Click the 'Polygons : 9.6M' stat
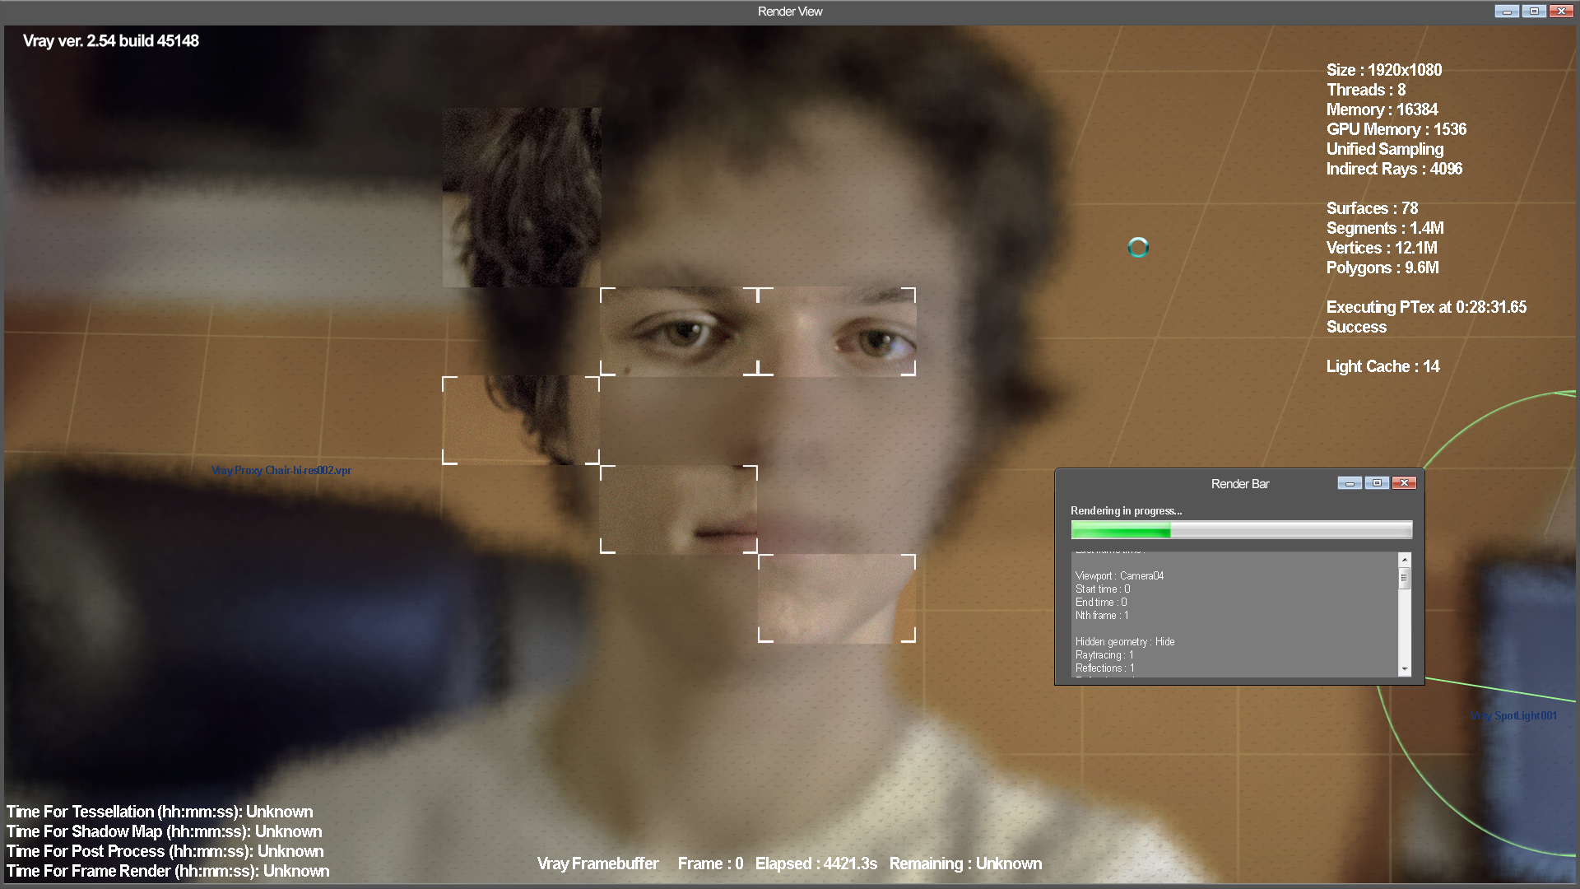Screen dimensions: 1580x889 [1383, 268]
